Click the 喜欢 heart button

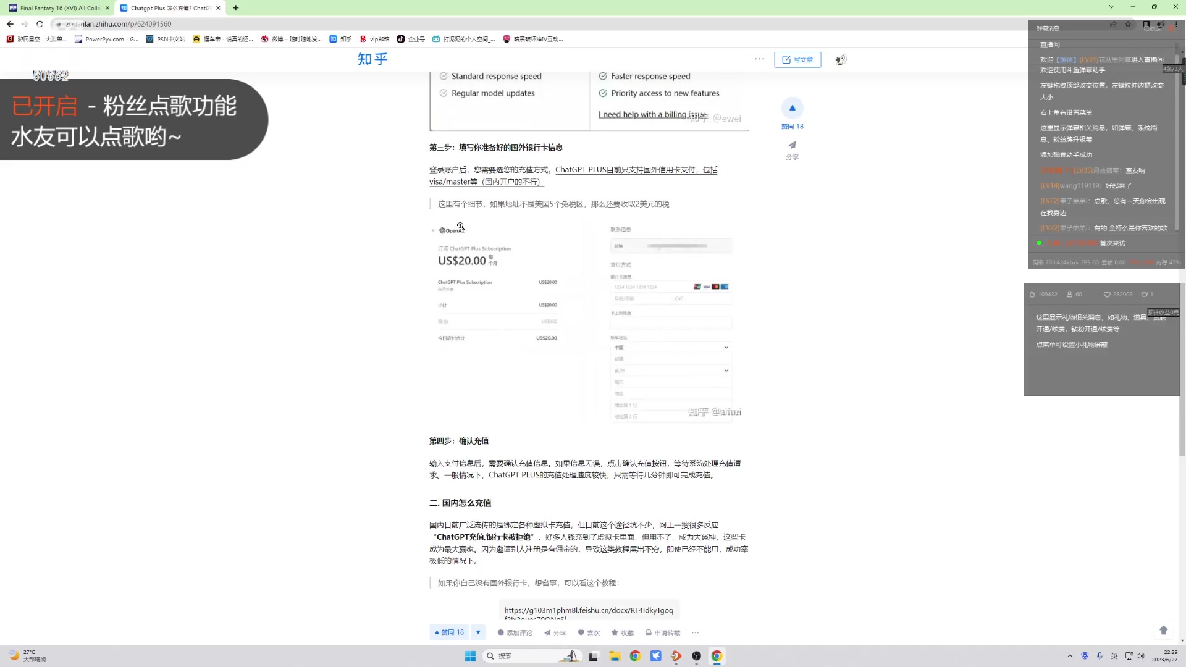(589, 632)
